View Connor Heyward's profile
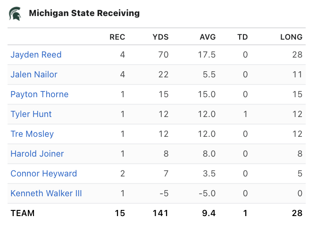Screen dimensions: 317x234 tap(43, 174)
